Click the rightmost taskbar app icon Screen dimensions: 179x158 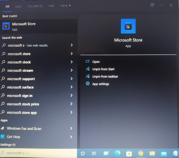coord(175,154)
